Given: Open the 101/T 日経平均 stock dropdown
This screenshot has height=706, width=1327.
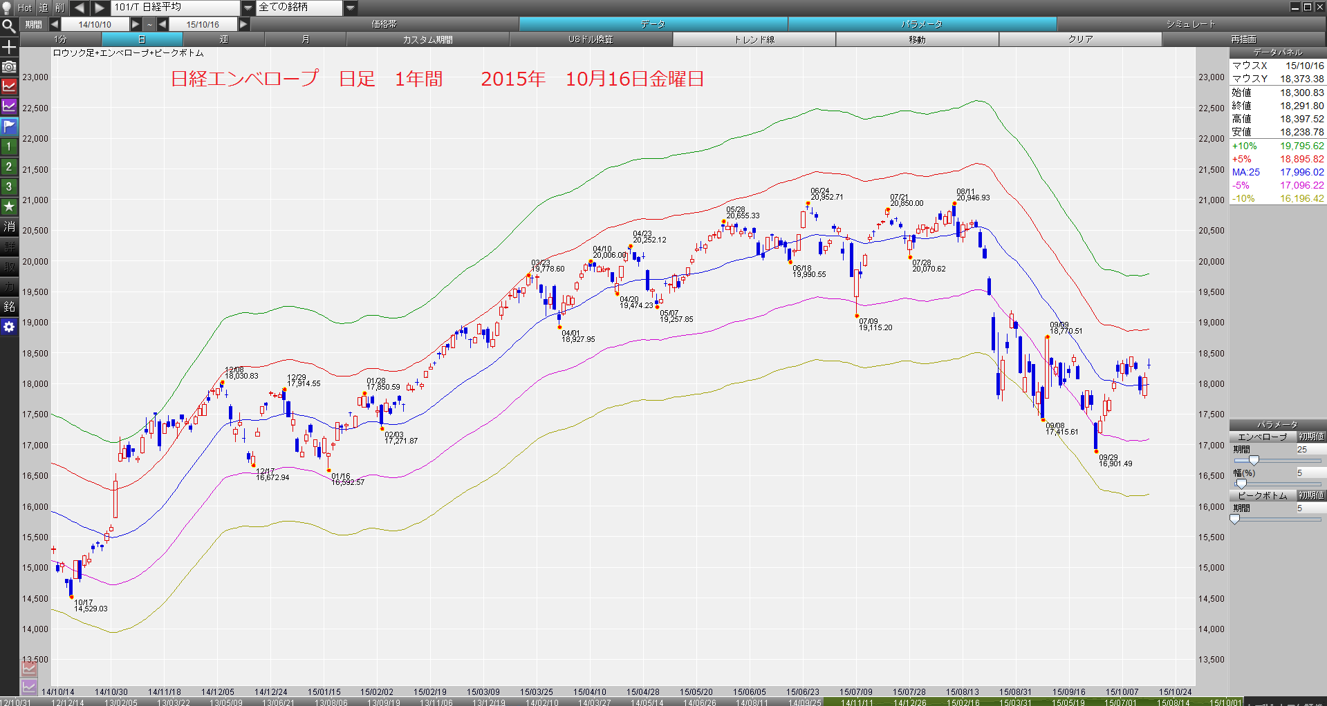Looking at the screenshot, I should (248, 8).
